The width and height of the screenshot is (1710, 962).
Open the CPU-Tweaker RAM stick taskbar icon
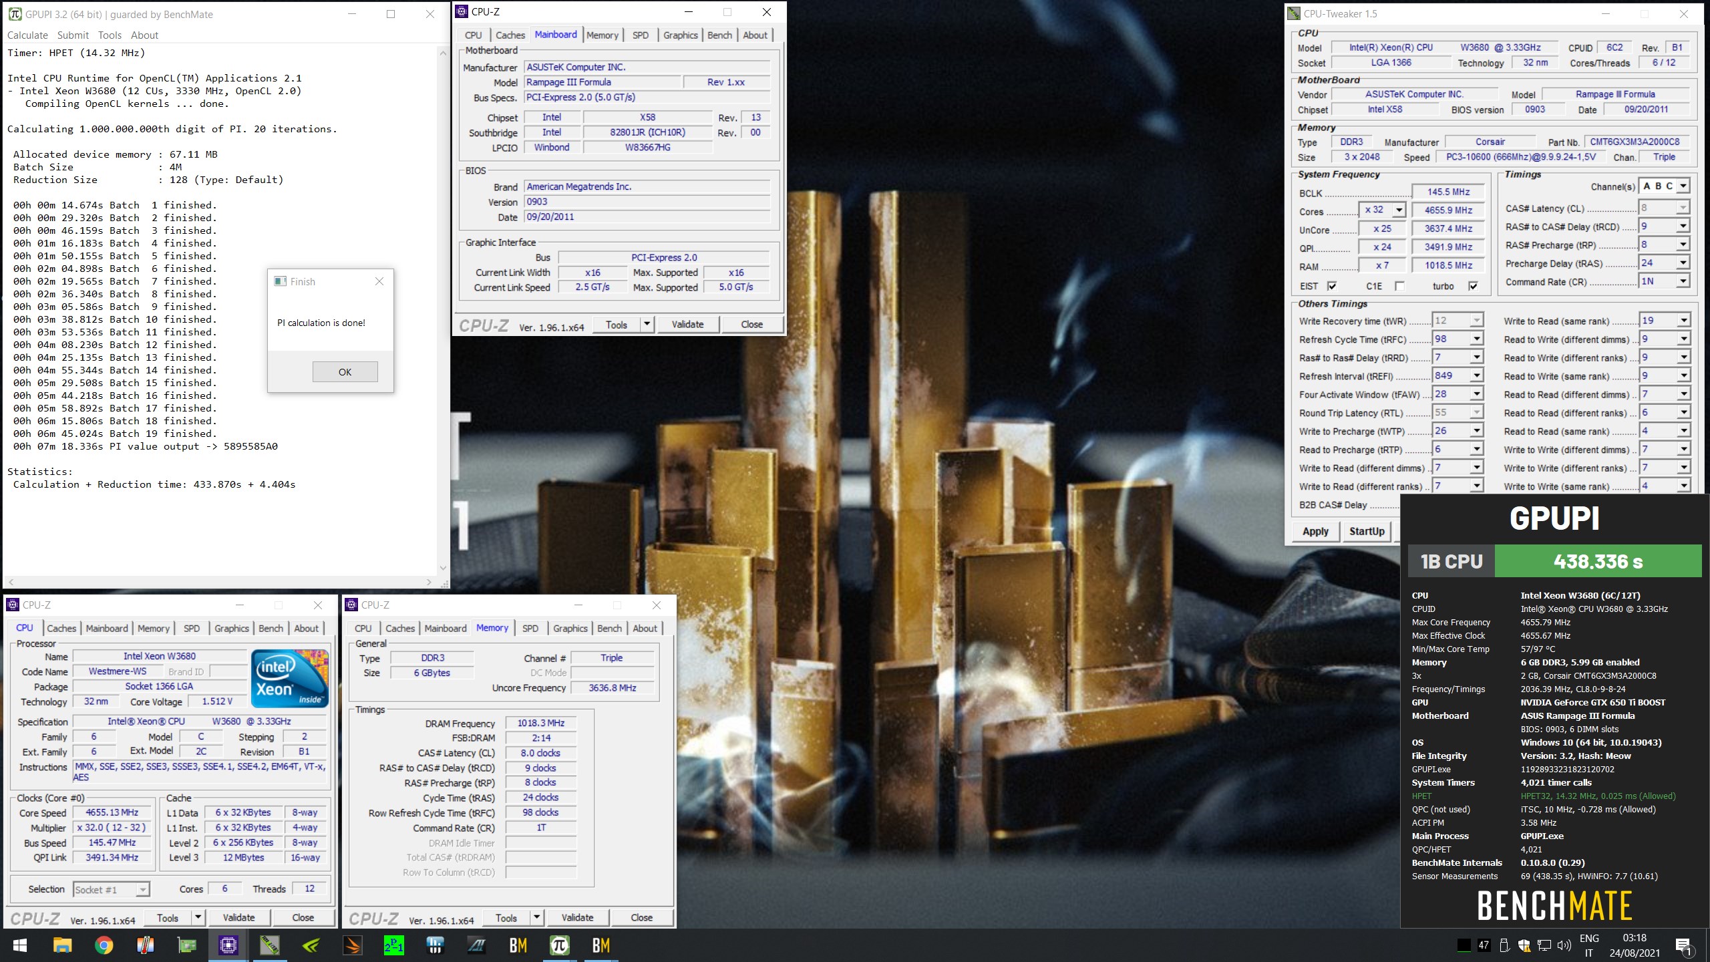pos(270,945)
